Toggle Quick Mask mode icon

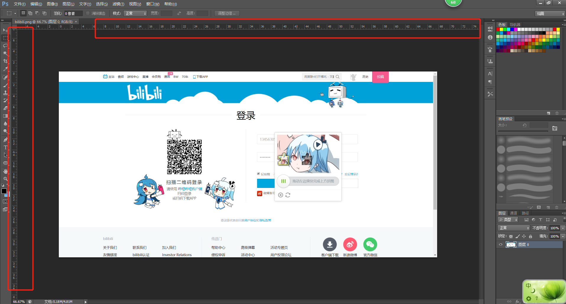(5, 201)
